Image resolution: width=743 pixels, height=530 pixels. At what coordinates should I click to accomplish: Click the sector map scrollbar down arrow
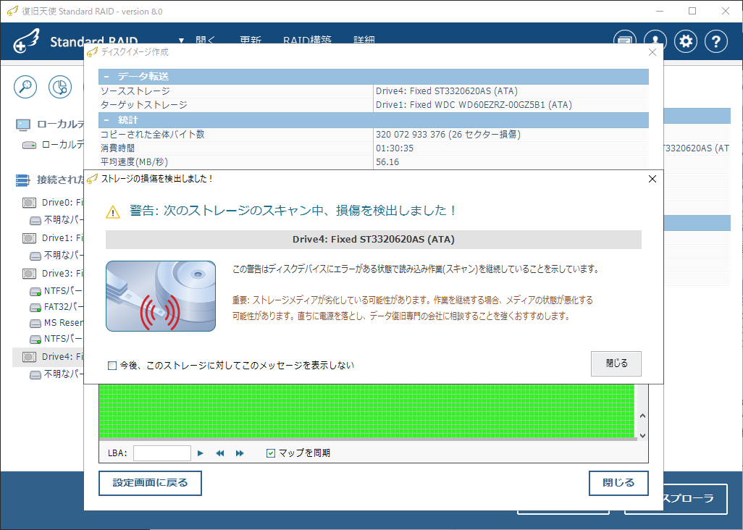(x=642, y=436)
